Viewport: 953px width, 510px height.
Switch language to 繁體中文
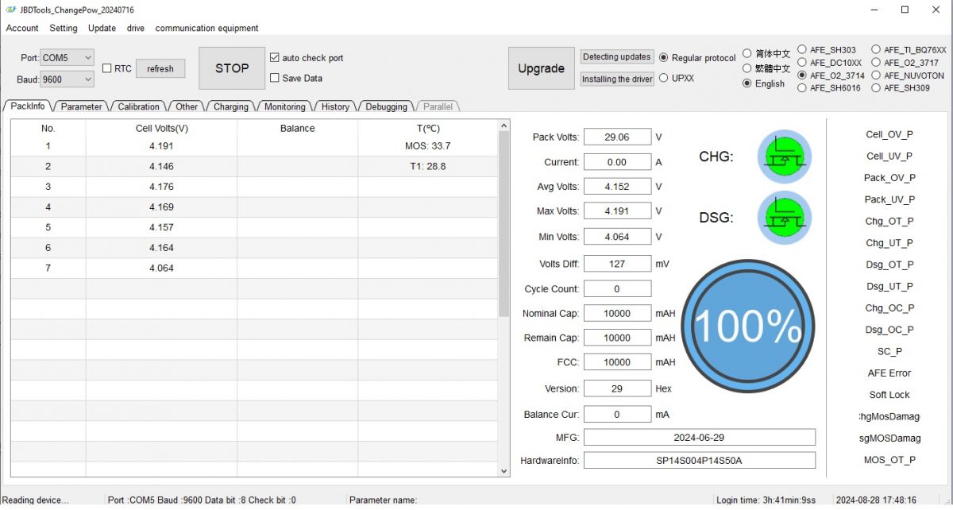tap(747, 68)
